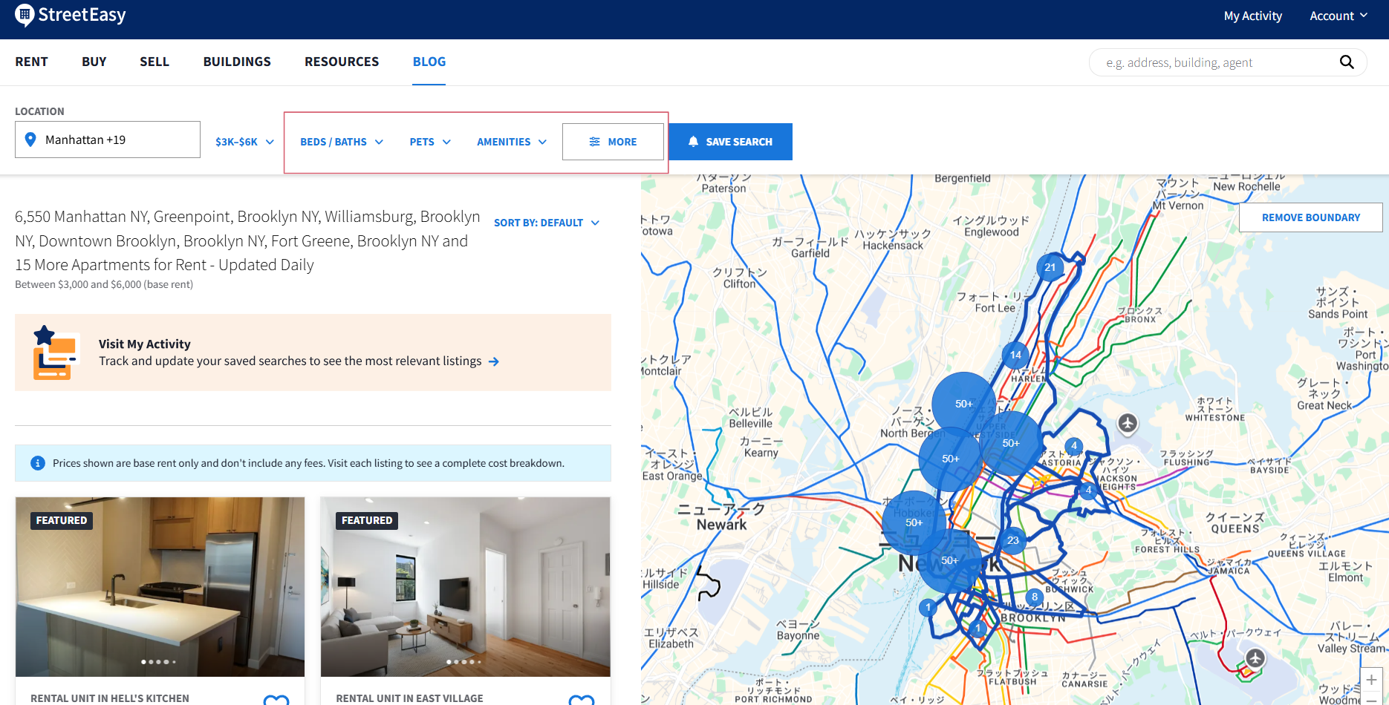Click the search magnifying glass icon

(1346, 62)
